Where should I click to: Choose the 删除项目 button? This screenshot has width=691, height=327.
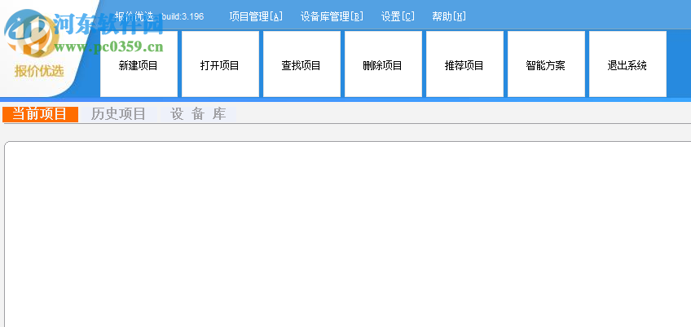tap(383, 64)
